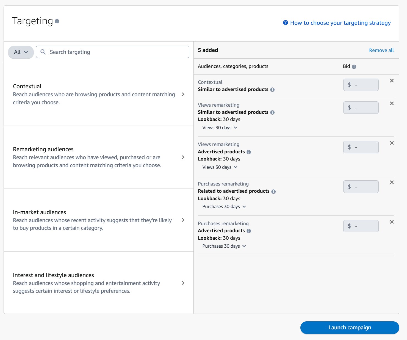
Task: Click the info icon on Purchases remarketing advertised products
Action: (249, 231)
